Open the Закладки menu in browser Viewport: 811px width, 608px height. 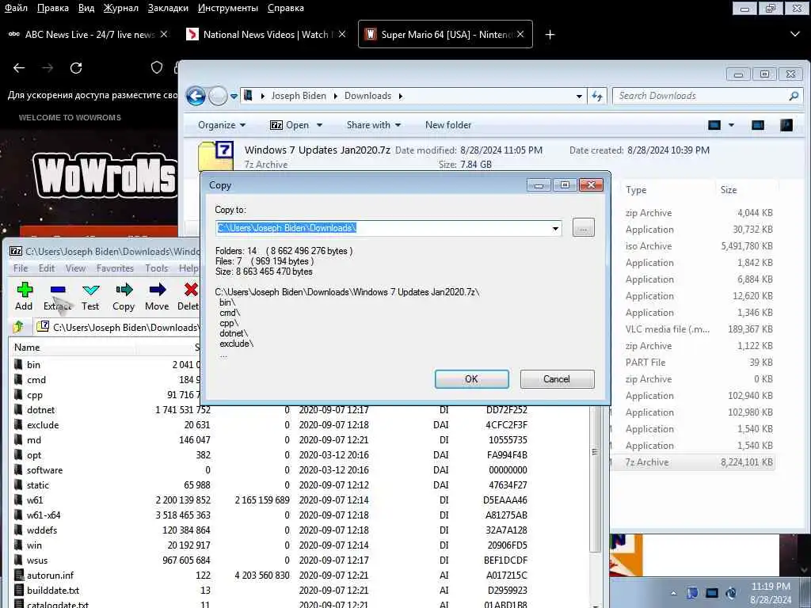(168, 8)
